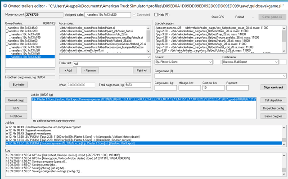Select trailer _nameless.19c.7c13.c820 in list
Screen dimensions: 288x179
pos(30,44)
